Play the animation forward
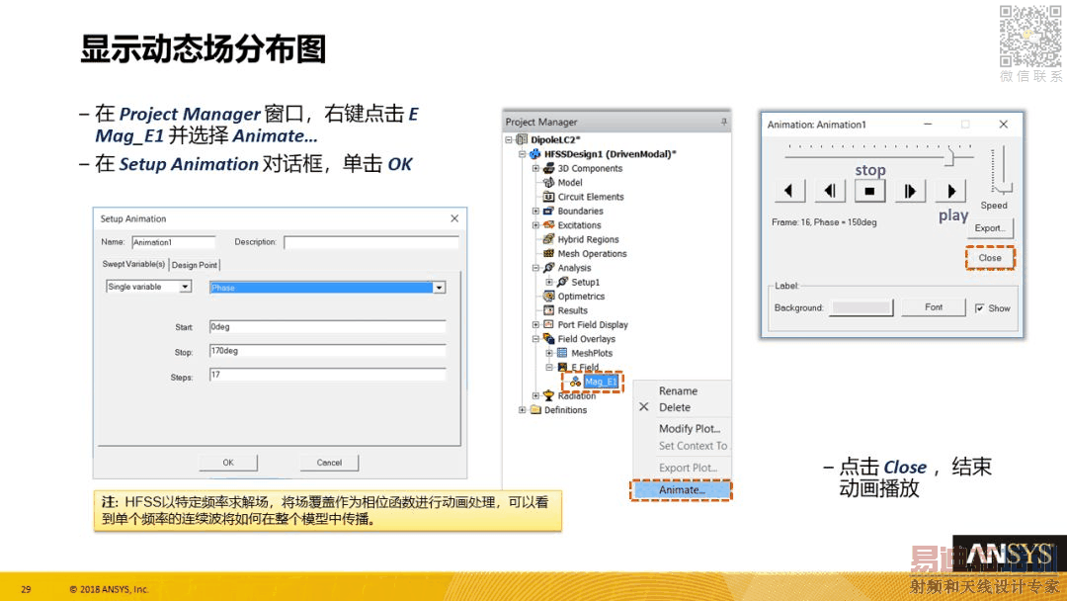The image size is (1067, 601). click(951, 191)
